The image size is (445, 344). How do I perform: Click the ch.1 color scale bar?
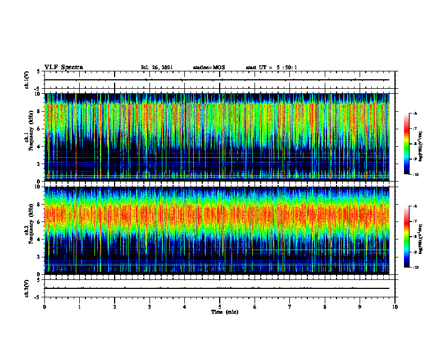[407, 144]
